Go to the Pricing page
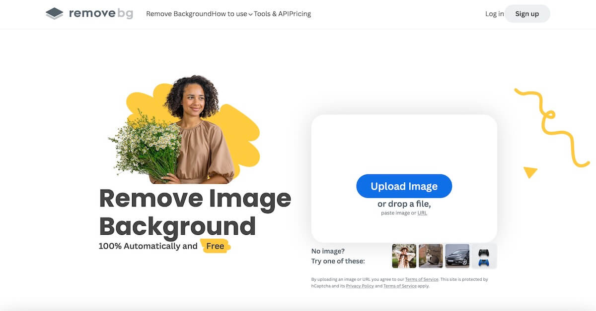596x311 pixels. pyautogui.click(x=300, y=14)
